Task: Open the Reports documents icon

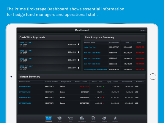Action: (x=93, y=118)
